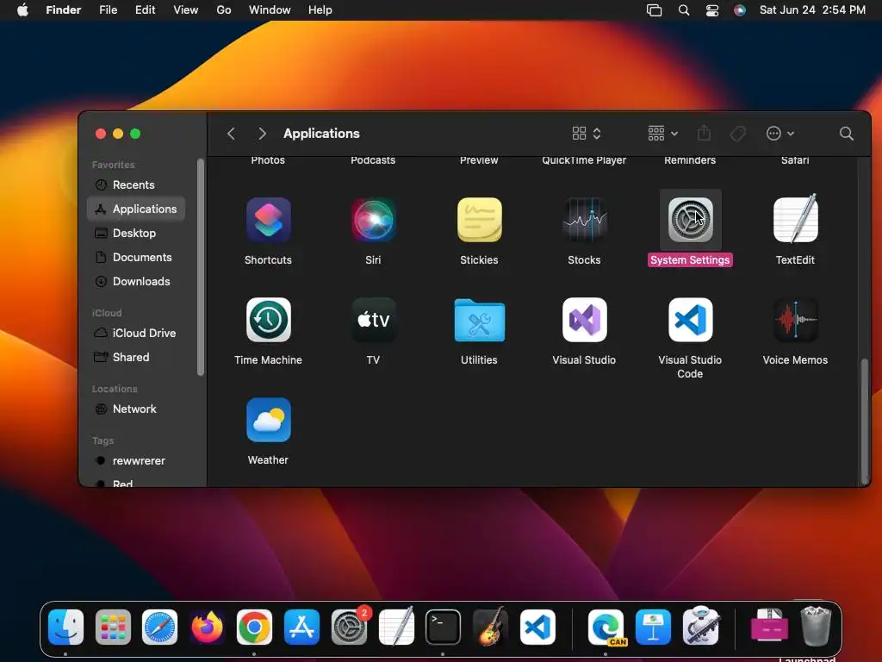Open Automator from the Dock

tap(700, 626)
